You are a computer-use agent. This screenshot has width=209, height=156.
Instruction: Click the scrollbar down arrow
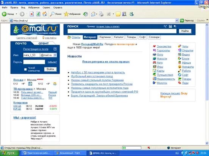tap(207, 143)
